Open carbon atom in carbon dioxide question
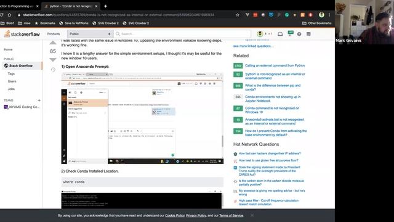The width and height of the screenshot is (394, 222). pyautogui.click(x=271, y=183)
